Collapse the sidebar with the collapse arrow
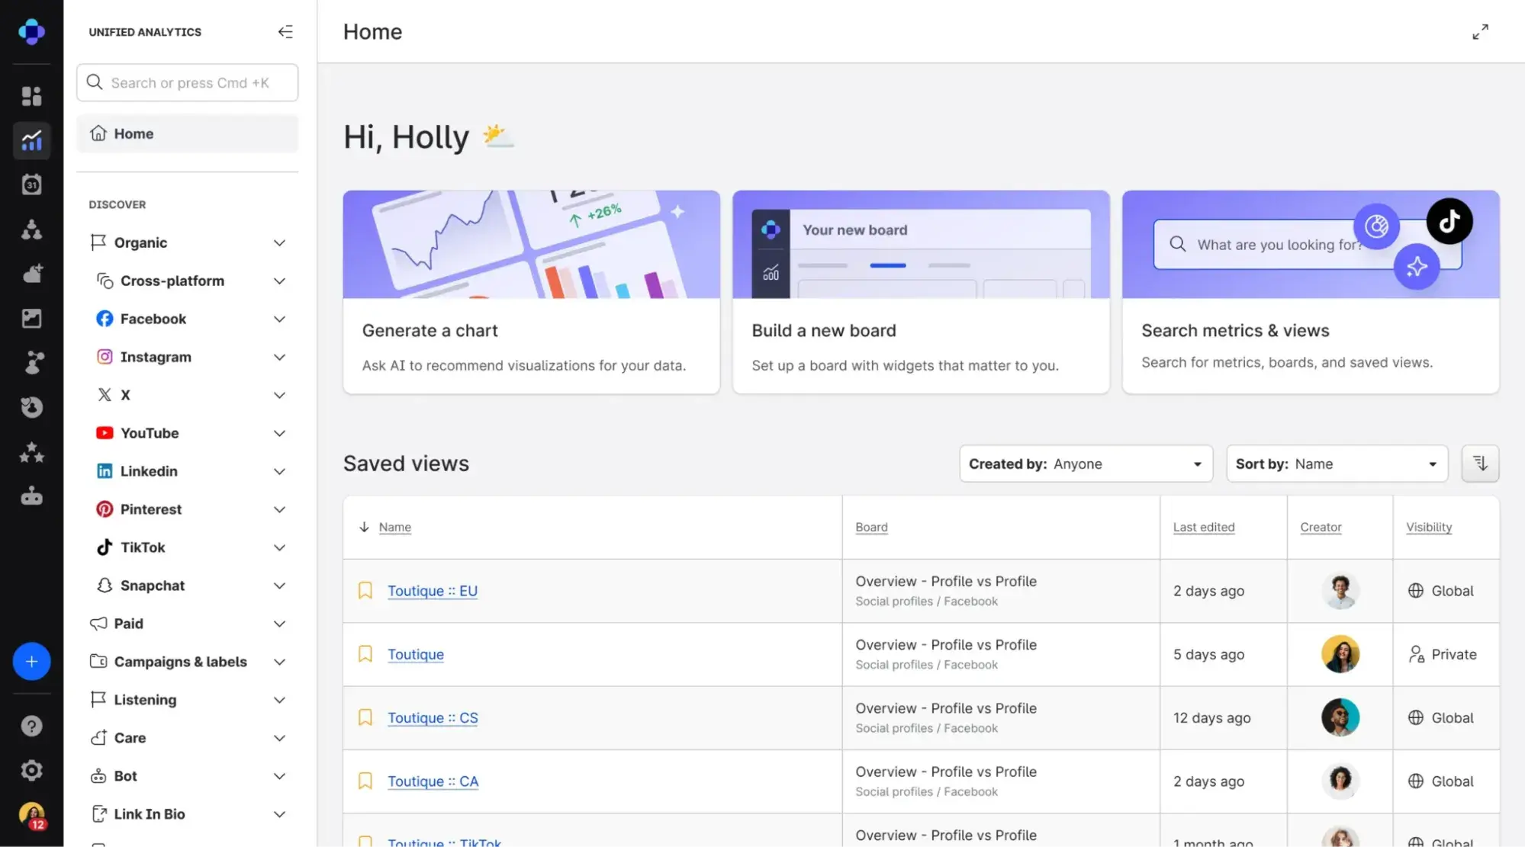1525x847 pixels. tap(285, 31)
